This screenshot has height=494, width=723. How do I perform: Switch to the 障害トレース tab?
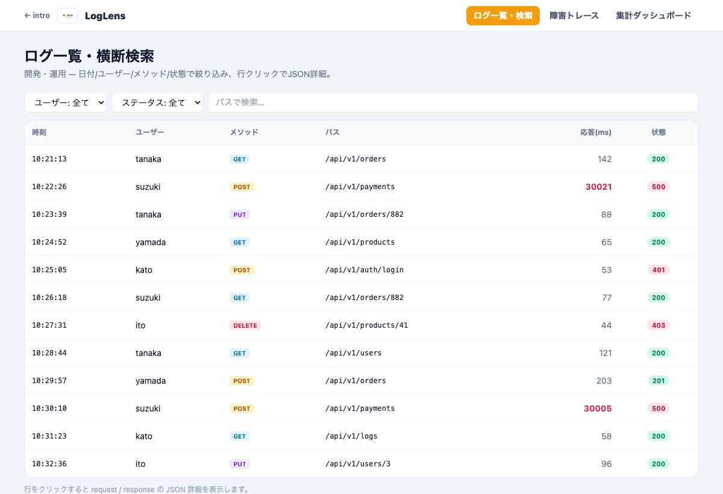[x=574, y=16]
